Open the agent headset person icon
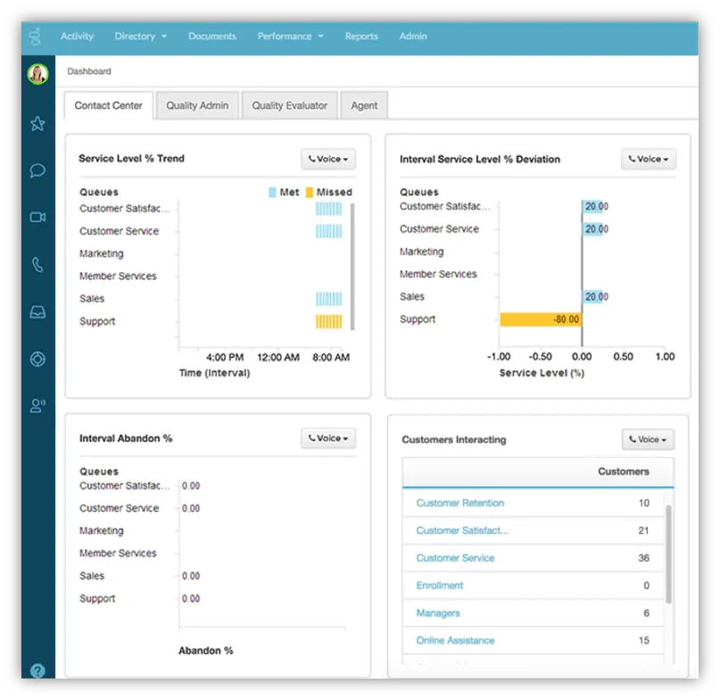This screenshot has width=720, height=700. pos(37,406)
